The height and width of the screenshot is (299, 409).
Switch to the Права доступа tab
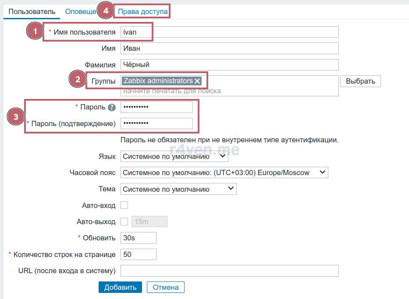click(142, 11)
